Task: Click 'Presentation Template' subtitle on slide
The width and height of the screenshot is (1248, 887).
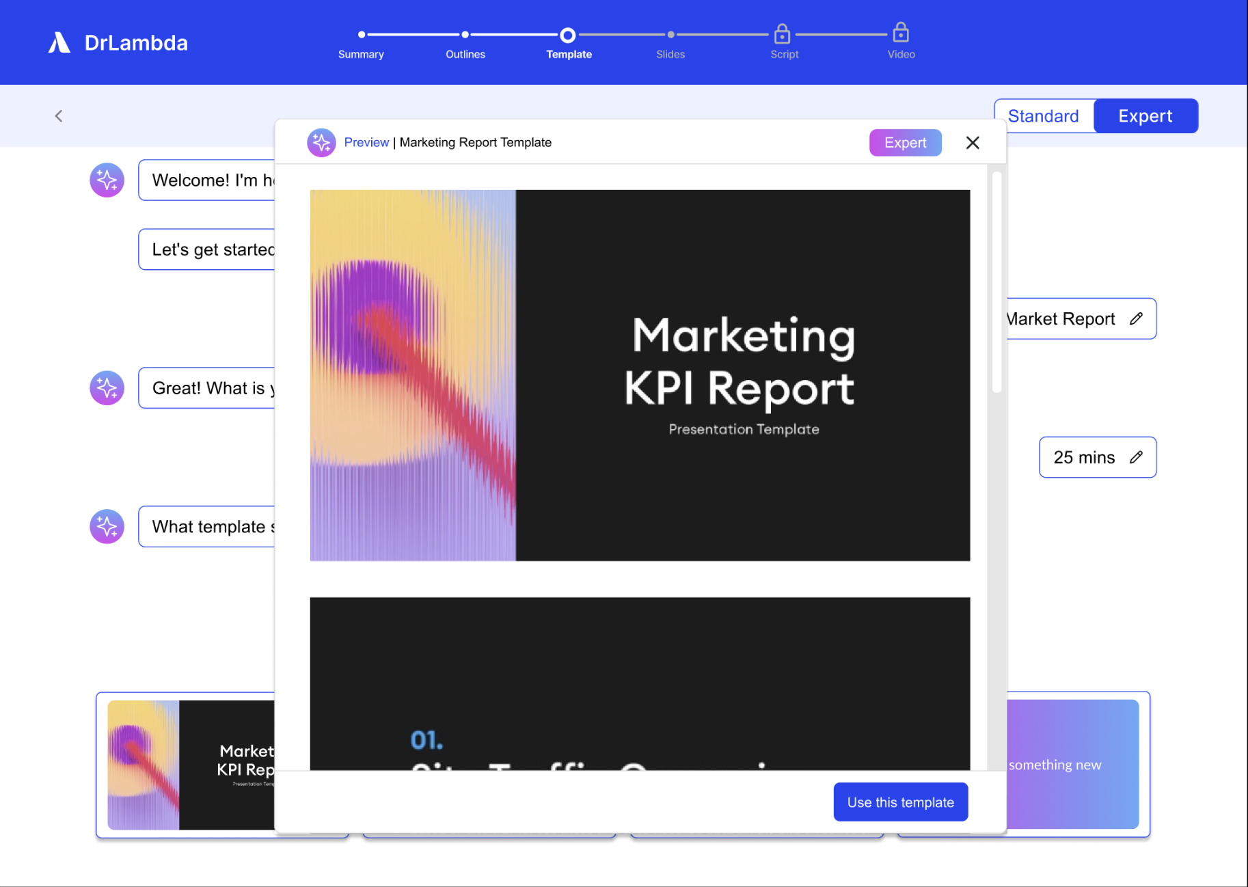Action: [x=744, y=429]
